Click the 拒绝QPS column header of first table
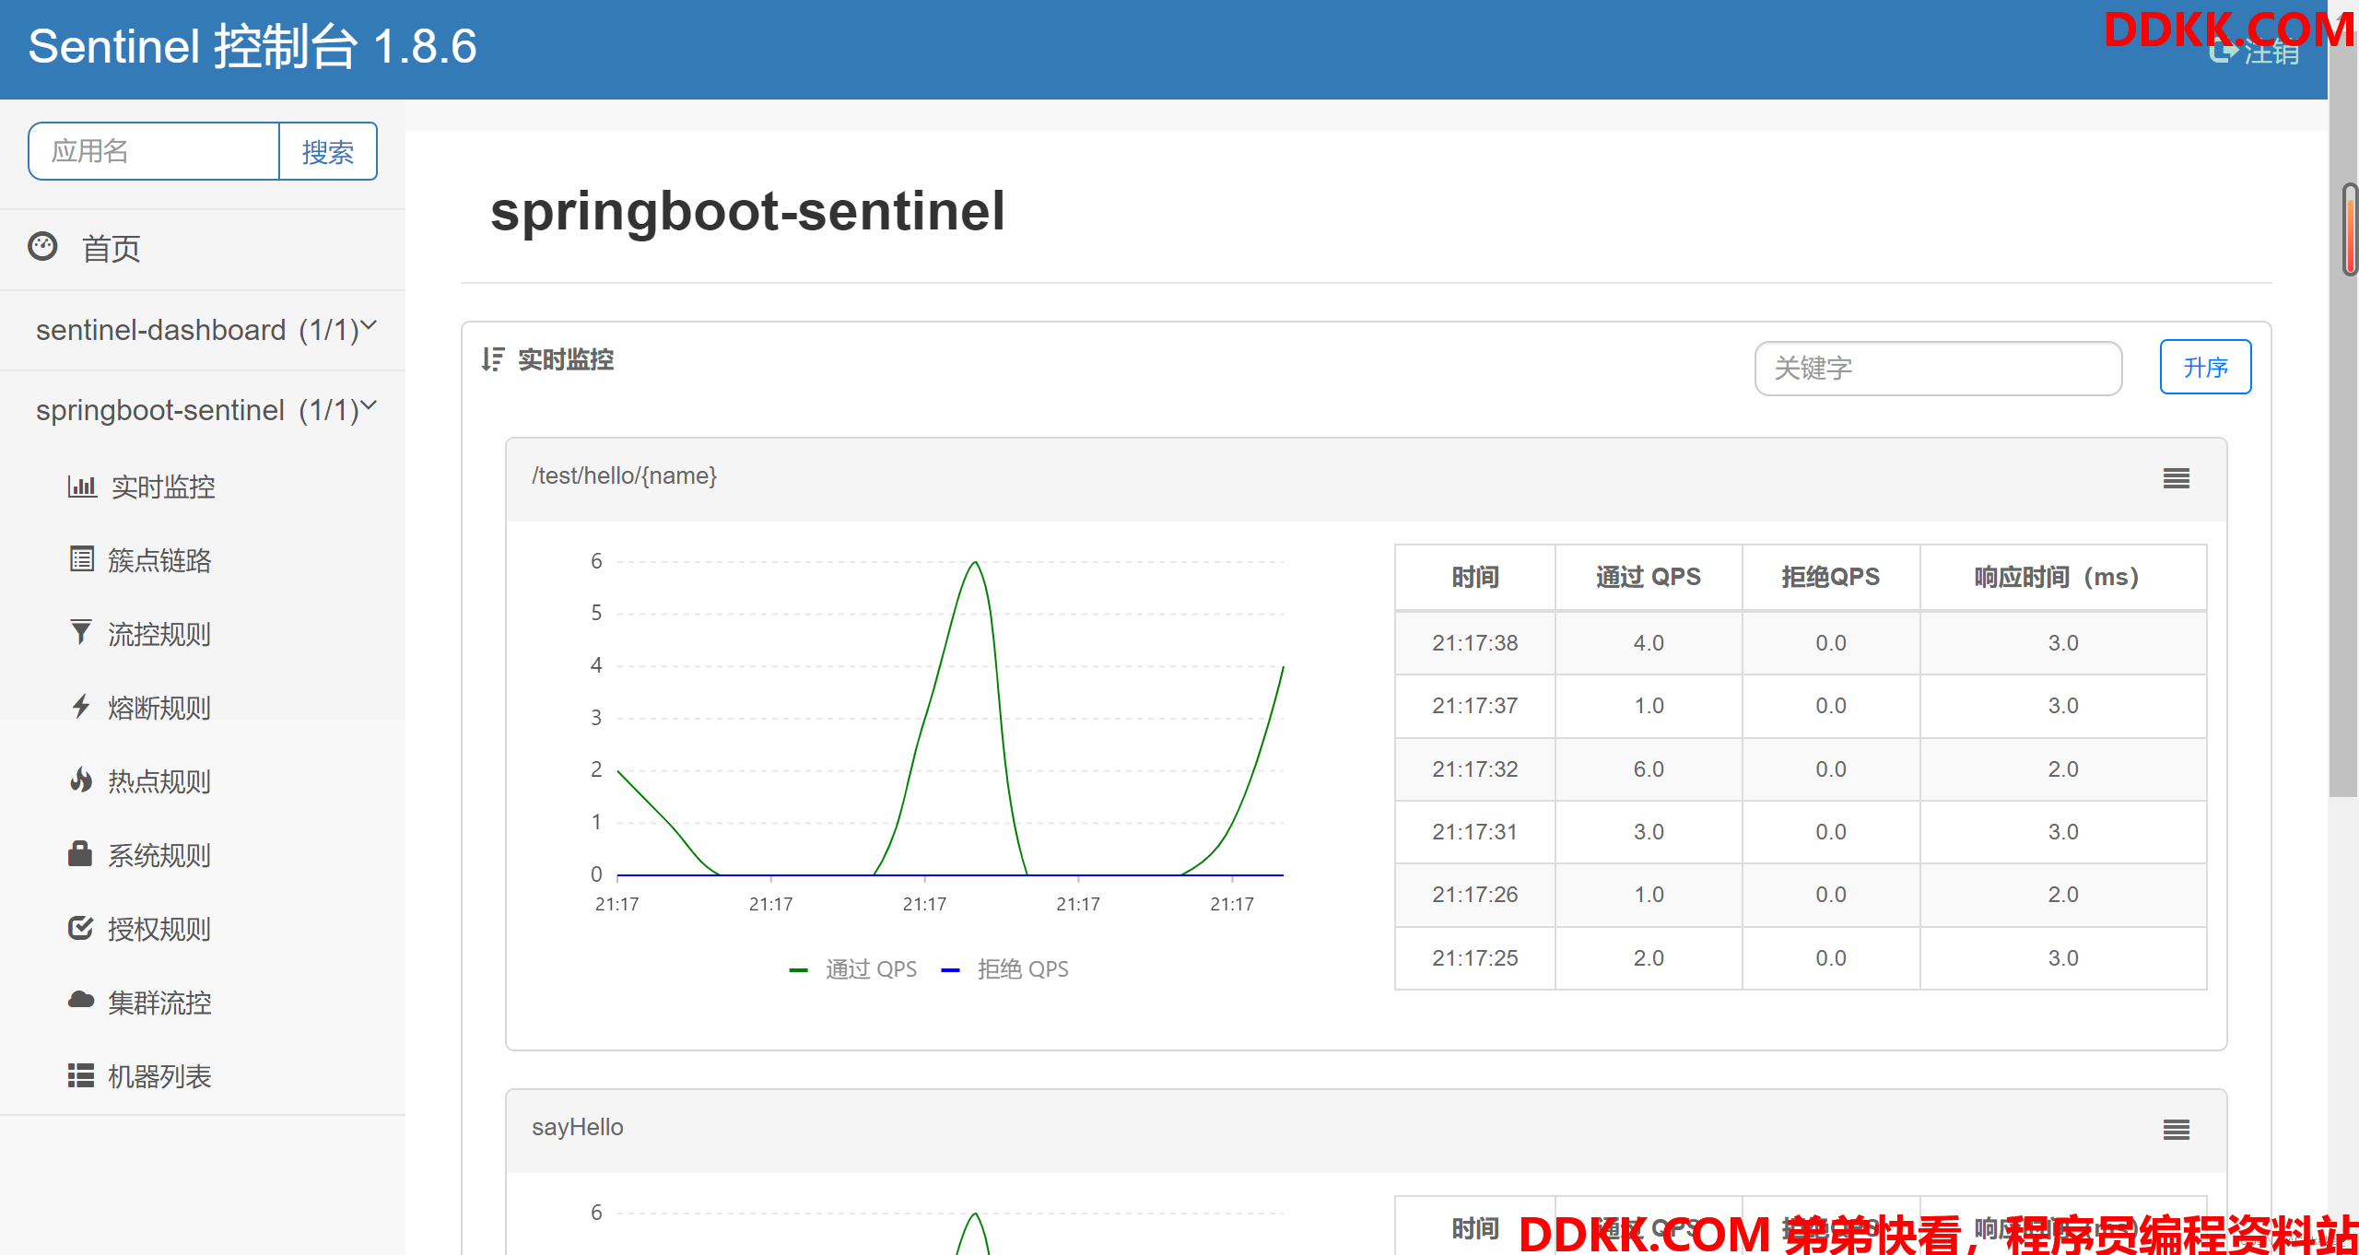The width and height of the screenshot is (2359, 1255). coord(1830,578)
